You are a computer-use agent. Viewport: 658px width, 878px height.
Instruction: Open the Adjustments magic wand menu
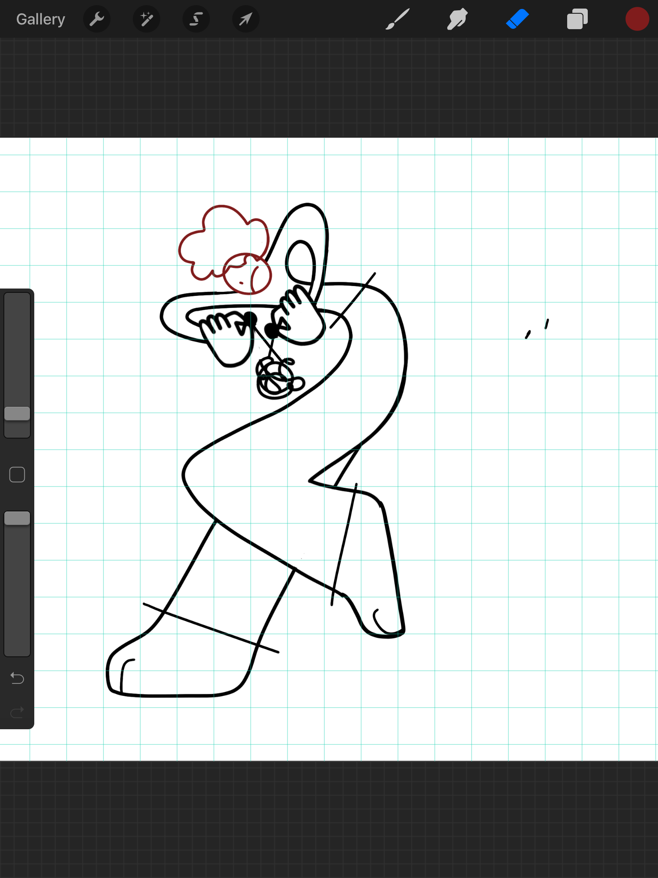click(147, 19)
